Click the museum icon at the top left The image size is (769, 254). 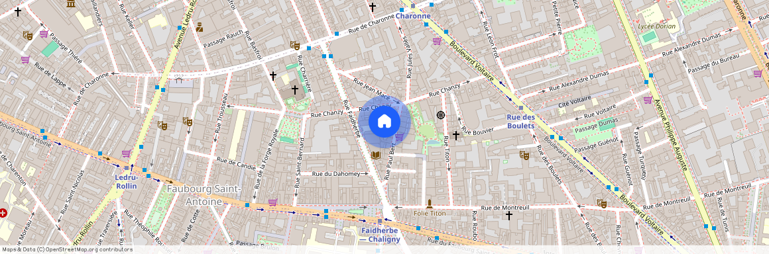point(71,3)
